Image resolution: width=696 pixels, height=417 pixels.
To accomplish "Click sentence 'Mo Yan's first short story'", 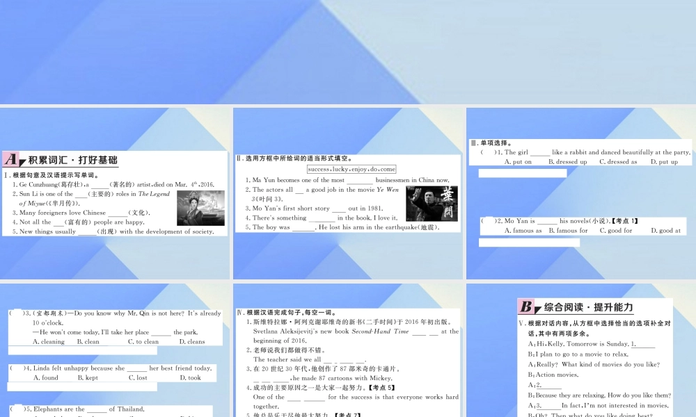I will (314, 208).
